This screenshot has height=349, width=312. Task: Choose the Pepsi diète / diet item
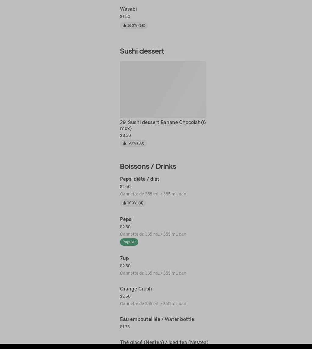point(140,179)
